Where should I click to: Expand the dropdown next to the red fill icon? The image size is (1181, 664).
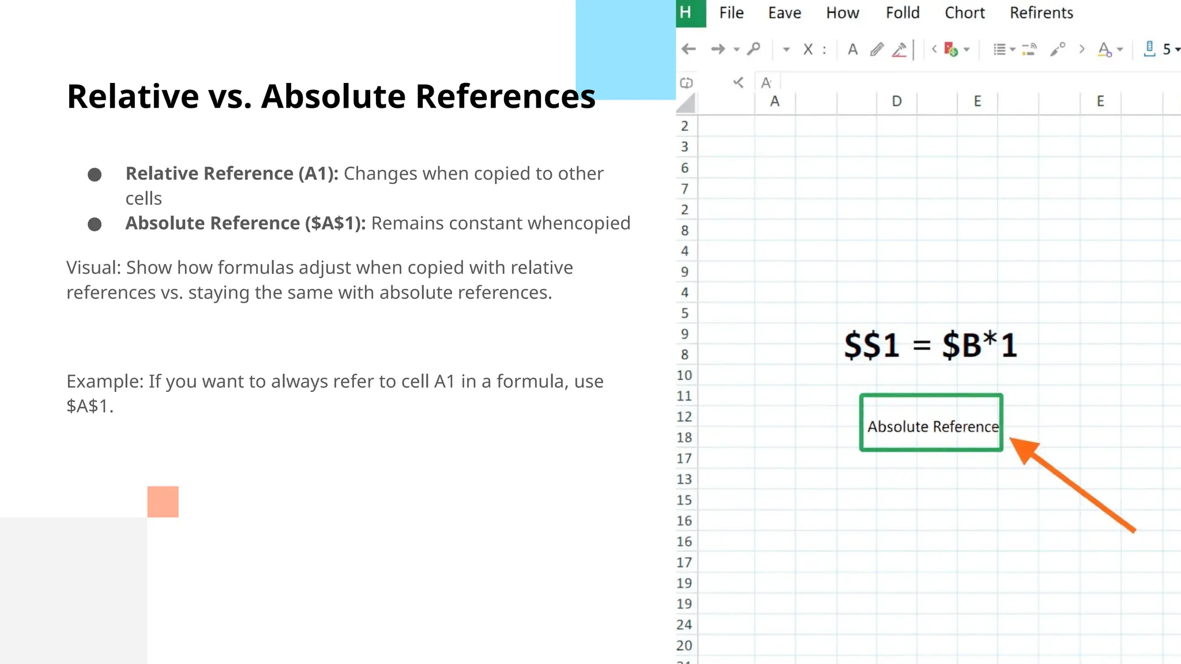click(967, 50)
